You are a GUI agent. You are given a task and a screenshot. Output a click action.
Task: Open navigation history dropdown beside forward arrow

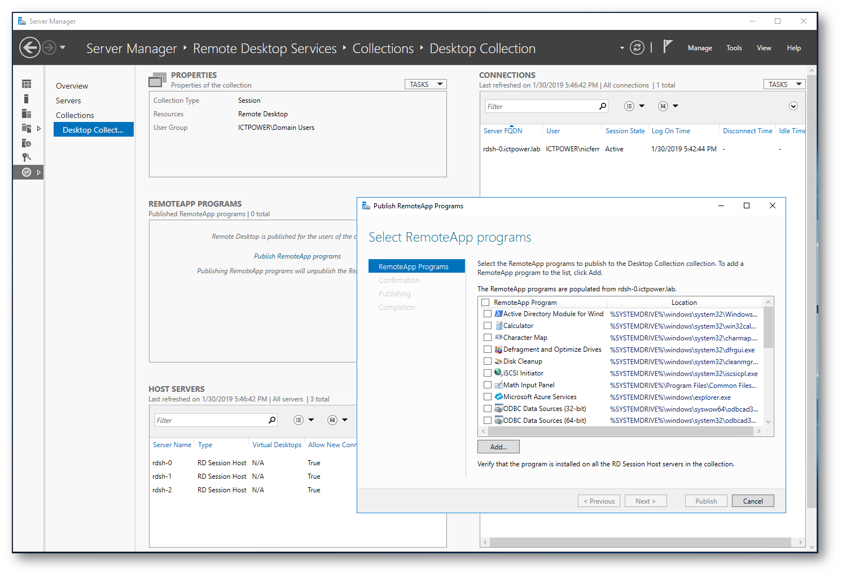(x=63, y=47)
